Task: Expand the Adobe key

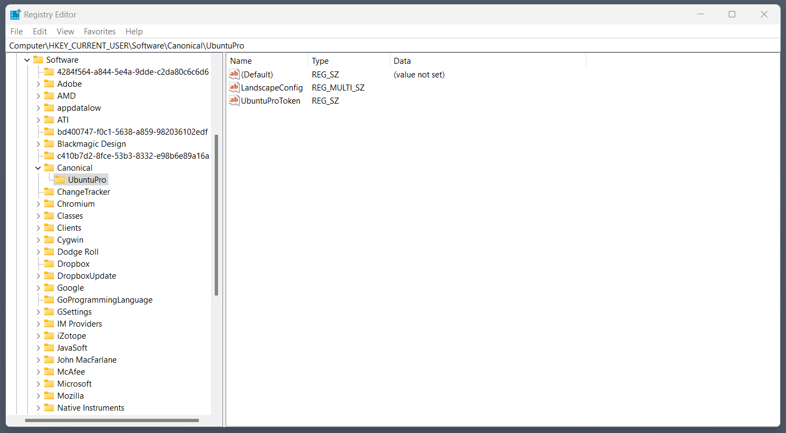Action: click(38, 84)
